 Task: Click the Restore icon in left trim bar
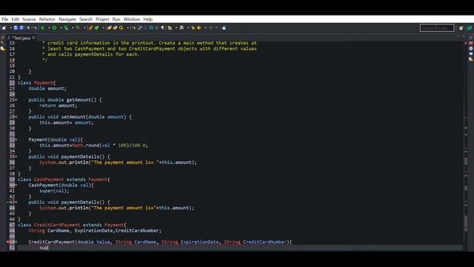(3, 38)
